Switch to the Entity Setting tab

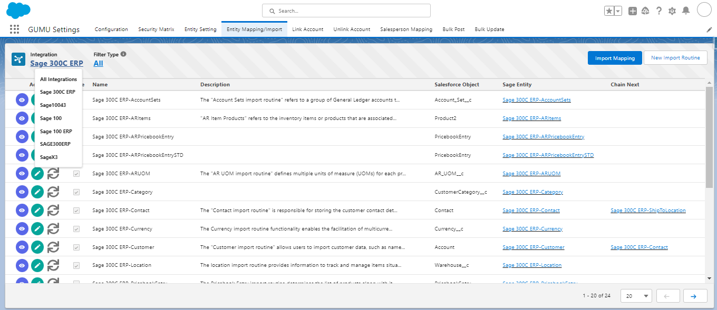click(x=200, y=29)
